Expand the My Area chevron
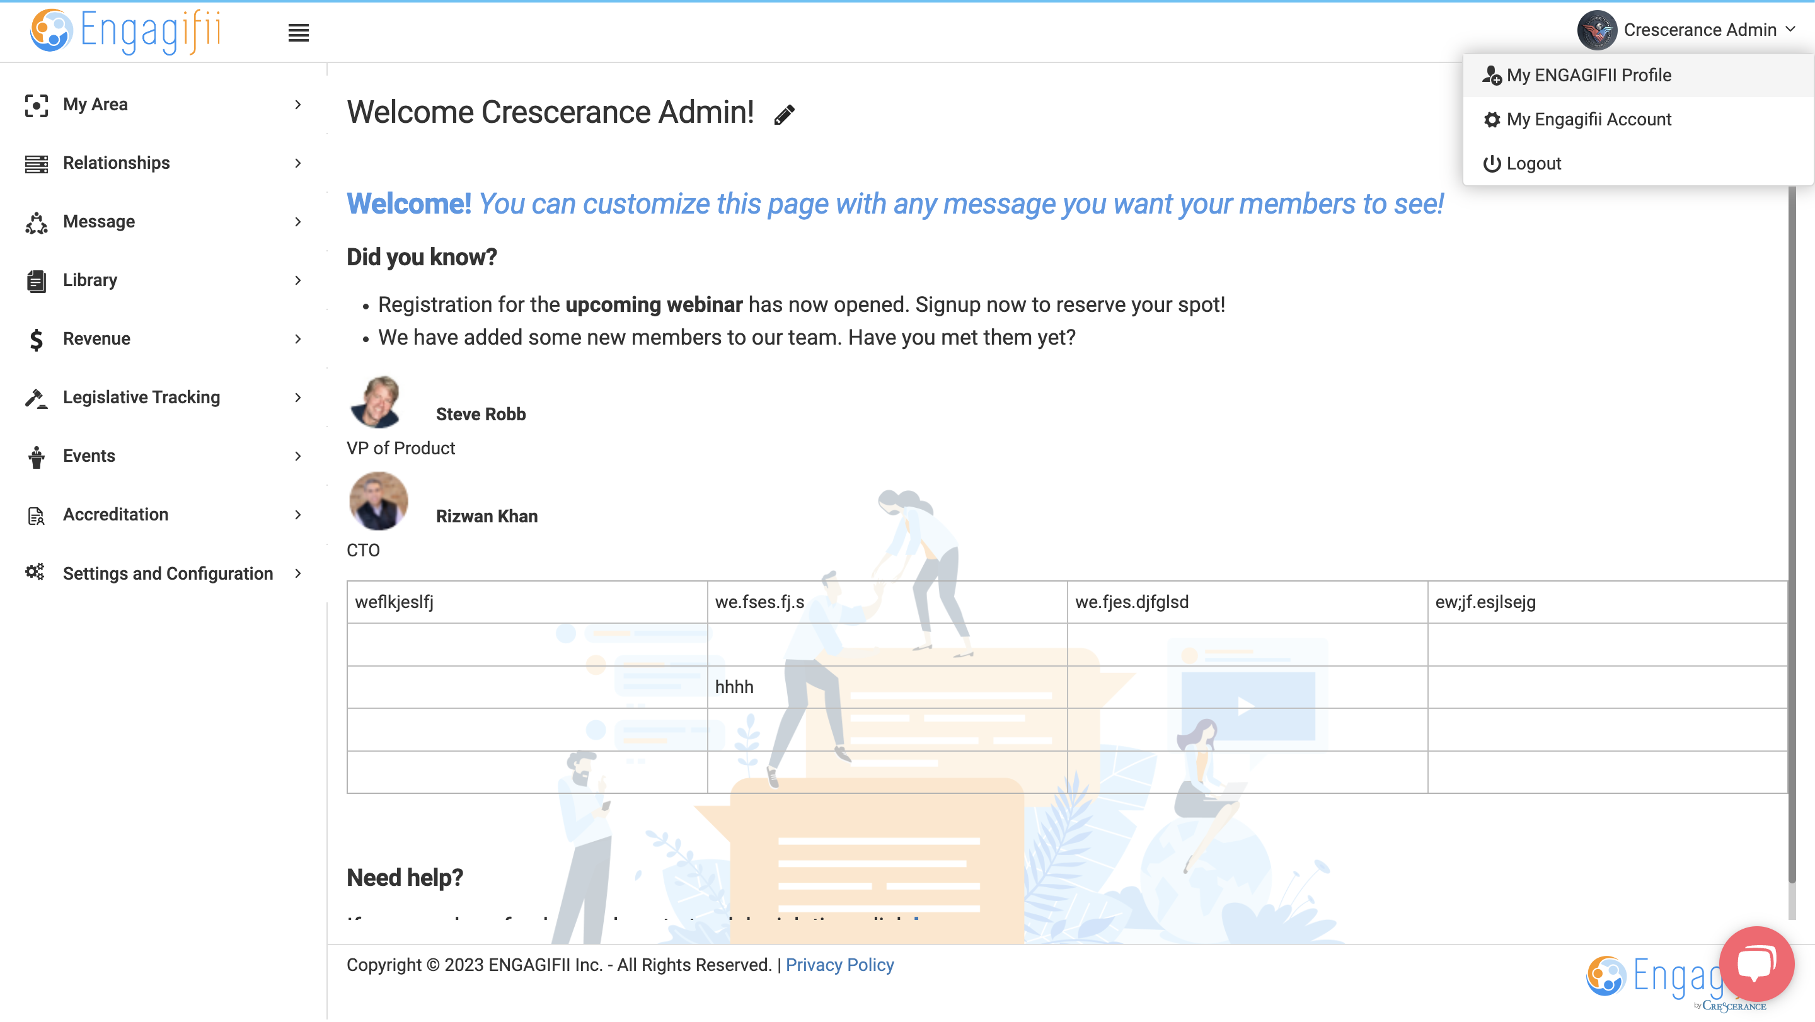The image size is (1815, 1022). tap(298, 105)
